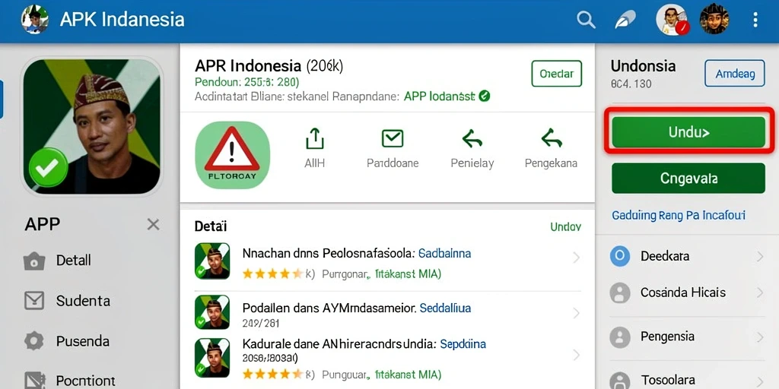This screenshot has width=779, height=389.
Task: Click the large app thumbnail with man
Action: 92,126
